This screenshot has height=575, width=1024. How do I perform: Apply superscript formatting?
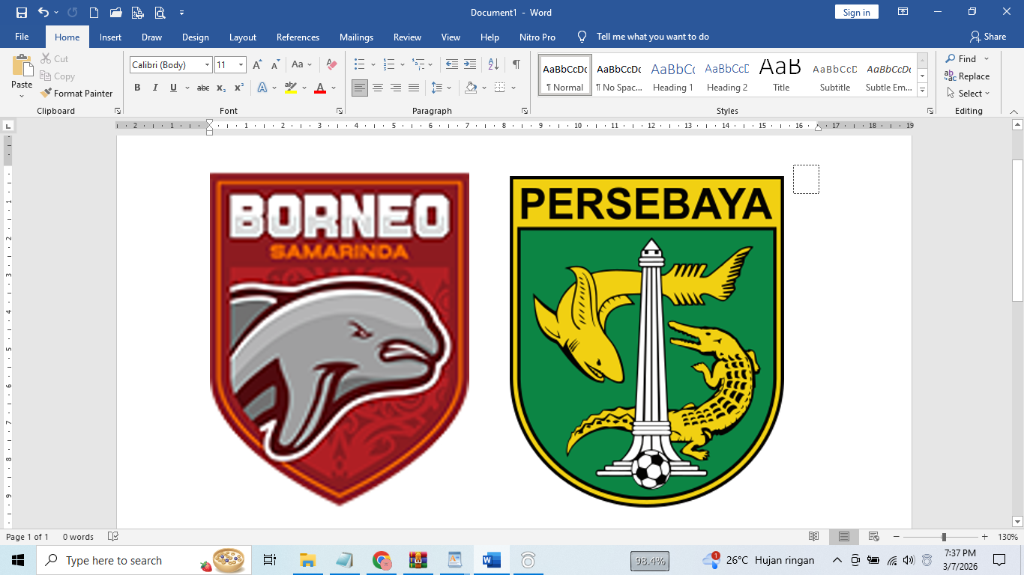coord(239,88)
